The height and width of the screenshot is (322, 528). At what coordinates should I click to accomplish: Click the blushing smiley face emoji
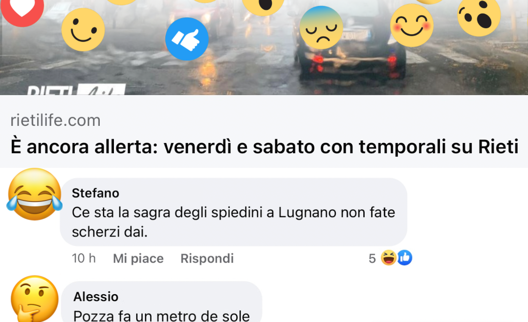point(412,25)
